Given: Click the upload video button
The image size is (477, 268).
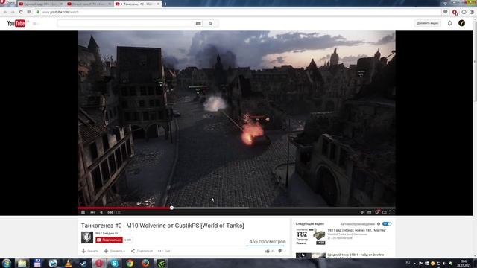Looking at the screenshot, I should [427, 23].
